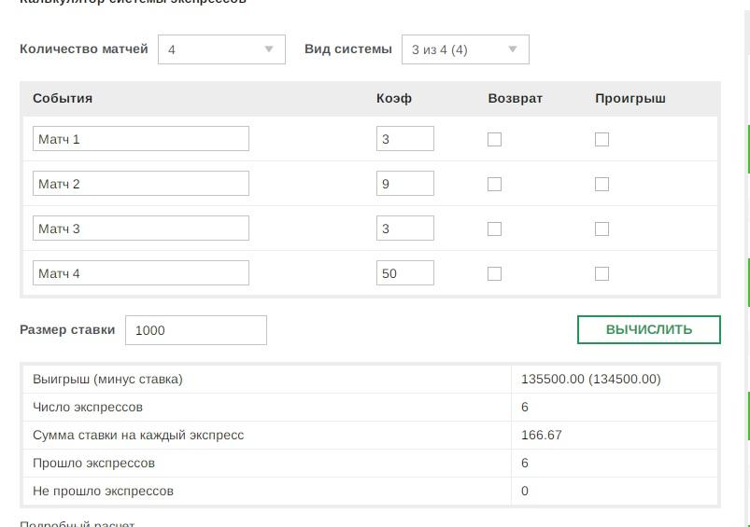750x527 pixels.
Task: Focus the Размер ставки input field
Action: pos(196,330)
